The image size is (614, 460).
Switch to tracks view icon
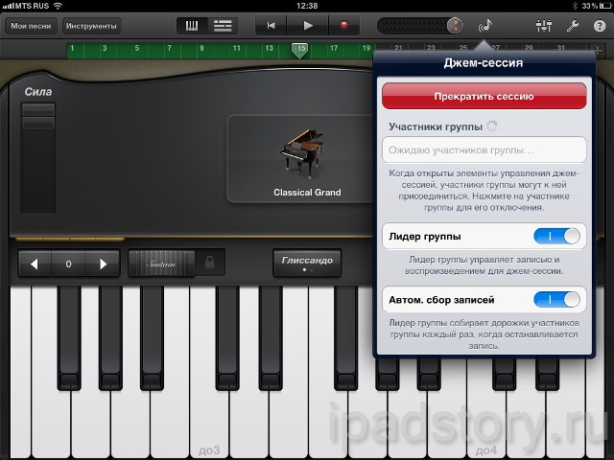(x=223, y=25)
